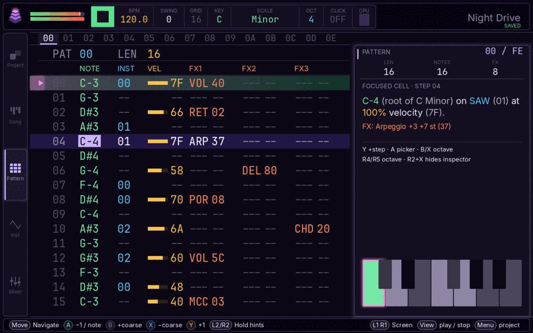Image resolution: width=533 pixels, height=333 pixels.
Task: Click the Y button hint glyph
Action: point(191,325)
